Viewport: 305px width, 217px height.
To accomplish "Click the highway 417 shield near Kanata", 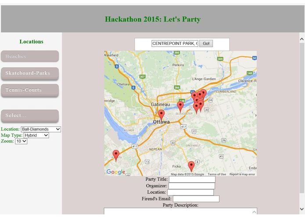I will coord(135,146).
